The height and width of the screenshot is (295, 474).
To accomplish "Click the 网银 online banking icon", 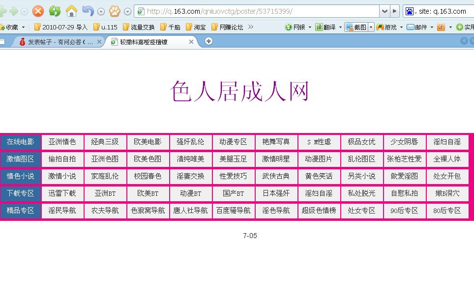I will tap(294, 27).
